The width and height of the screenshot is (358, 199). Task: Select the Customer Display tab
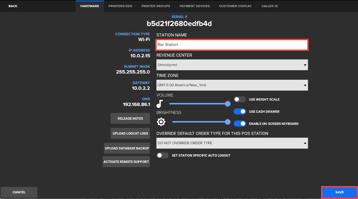coord(235,6)
